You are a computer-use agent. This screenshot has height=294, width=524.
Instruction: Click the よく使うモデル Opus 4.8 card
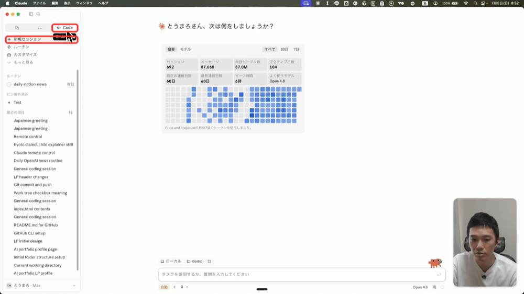pyautogui.click(x=285, y=78)
